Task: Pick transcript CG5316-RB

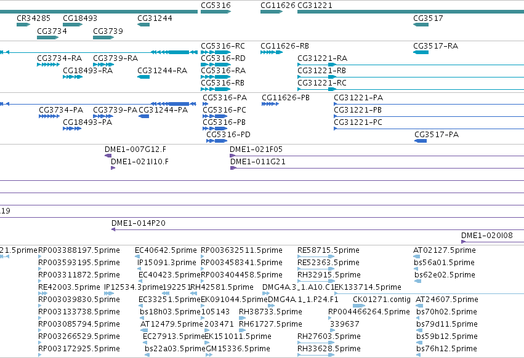Action: click(x=222, y=83)
